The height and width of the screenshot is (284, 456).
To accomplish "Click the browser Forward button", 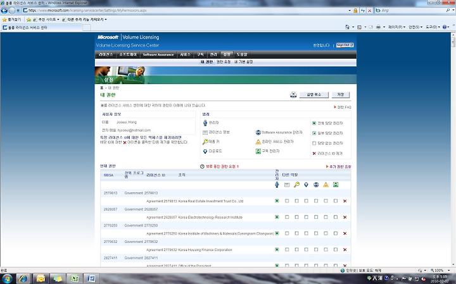I will coord(11,11).
